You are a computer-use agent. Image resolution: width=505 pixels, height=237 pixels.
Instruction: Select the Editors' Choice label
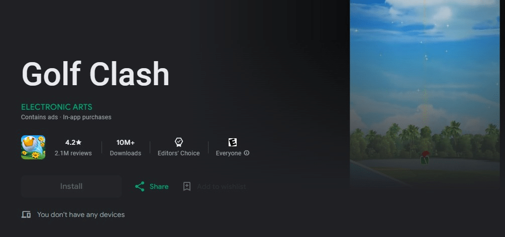pos(179,153)
